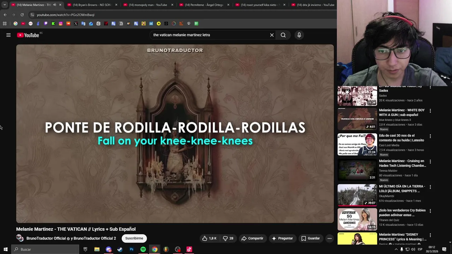Open the Instagram bookmark
The height and width of the screenshot is (254, 452).
[x=61, y=24]
